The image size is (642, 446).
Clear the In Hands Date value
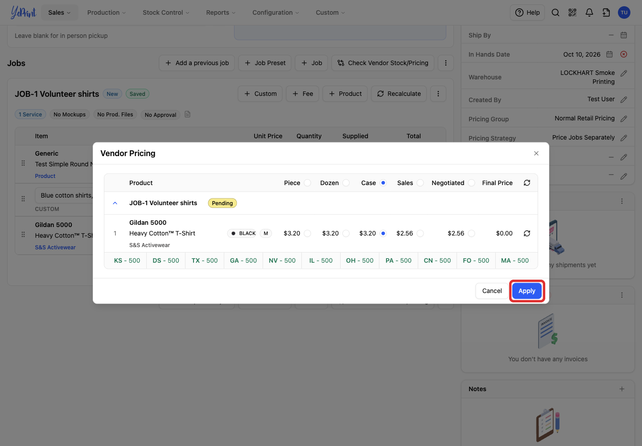pyautogui.click(x=624, y=54)
